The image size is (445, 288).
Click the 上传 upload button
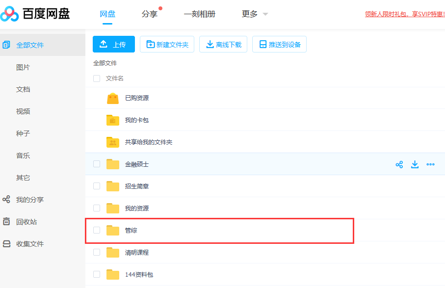113,44
